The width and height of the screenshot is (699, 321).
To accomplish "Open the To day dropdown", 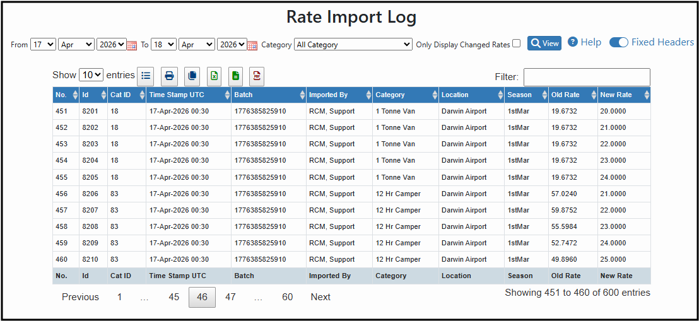I will coord(163,45).
